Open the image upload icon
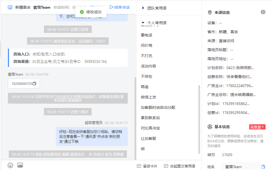Viewport: 271px width, 170px height. [x=20, y=165]
